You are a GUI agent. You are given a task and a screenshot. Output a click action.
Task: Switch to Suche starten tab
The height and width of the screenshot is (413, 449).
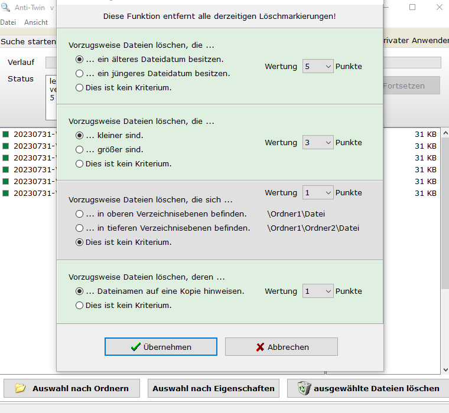[28, 41]
